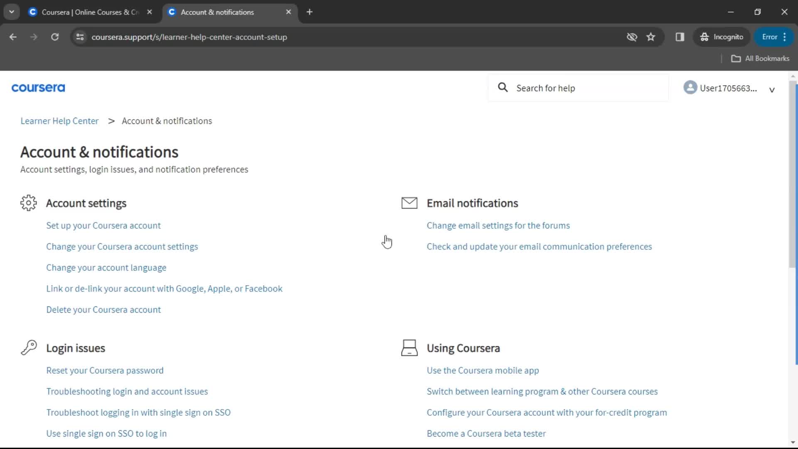Open site information icon in address bar
798x449 pixels.
(x=80, y=37)
